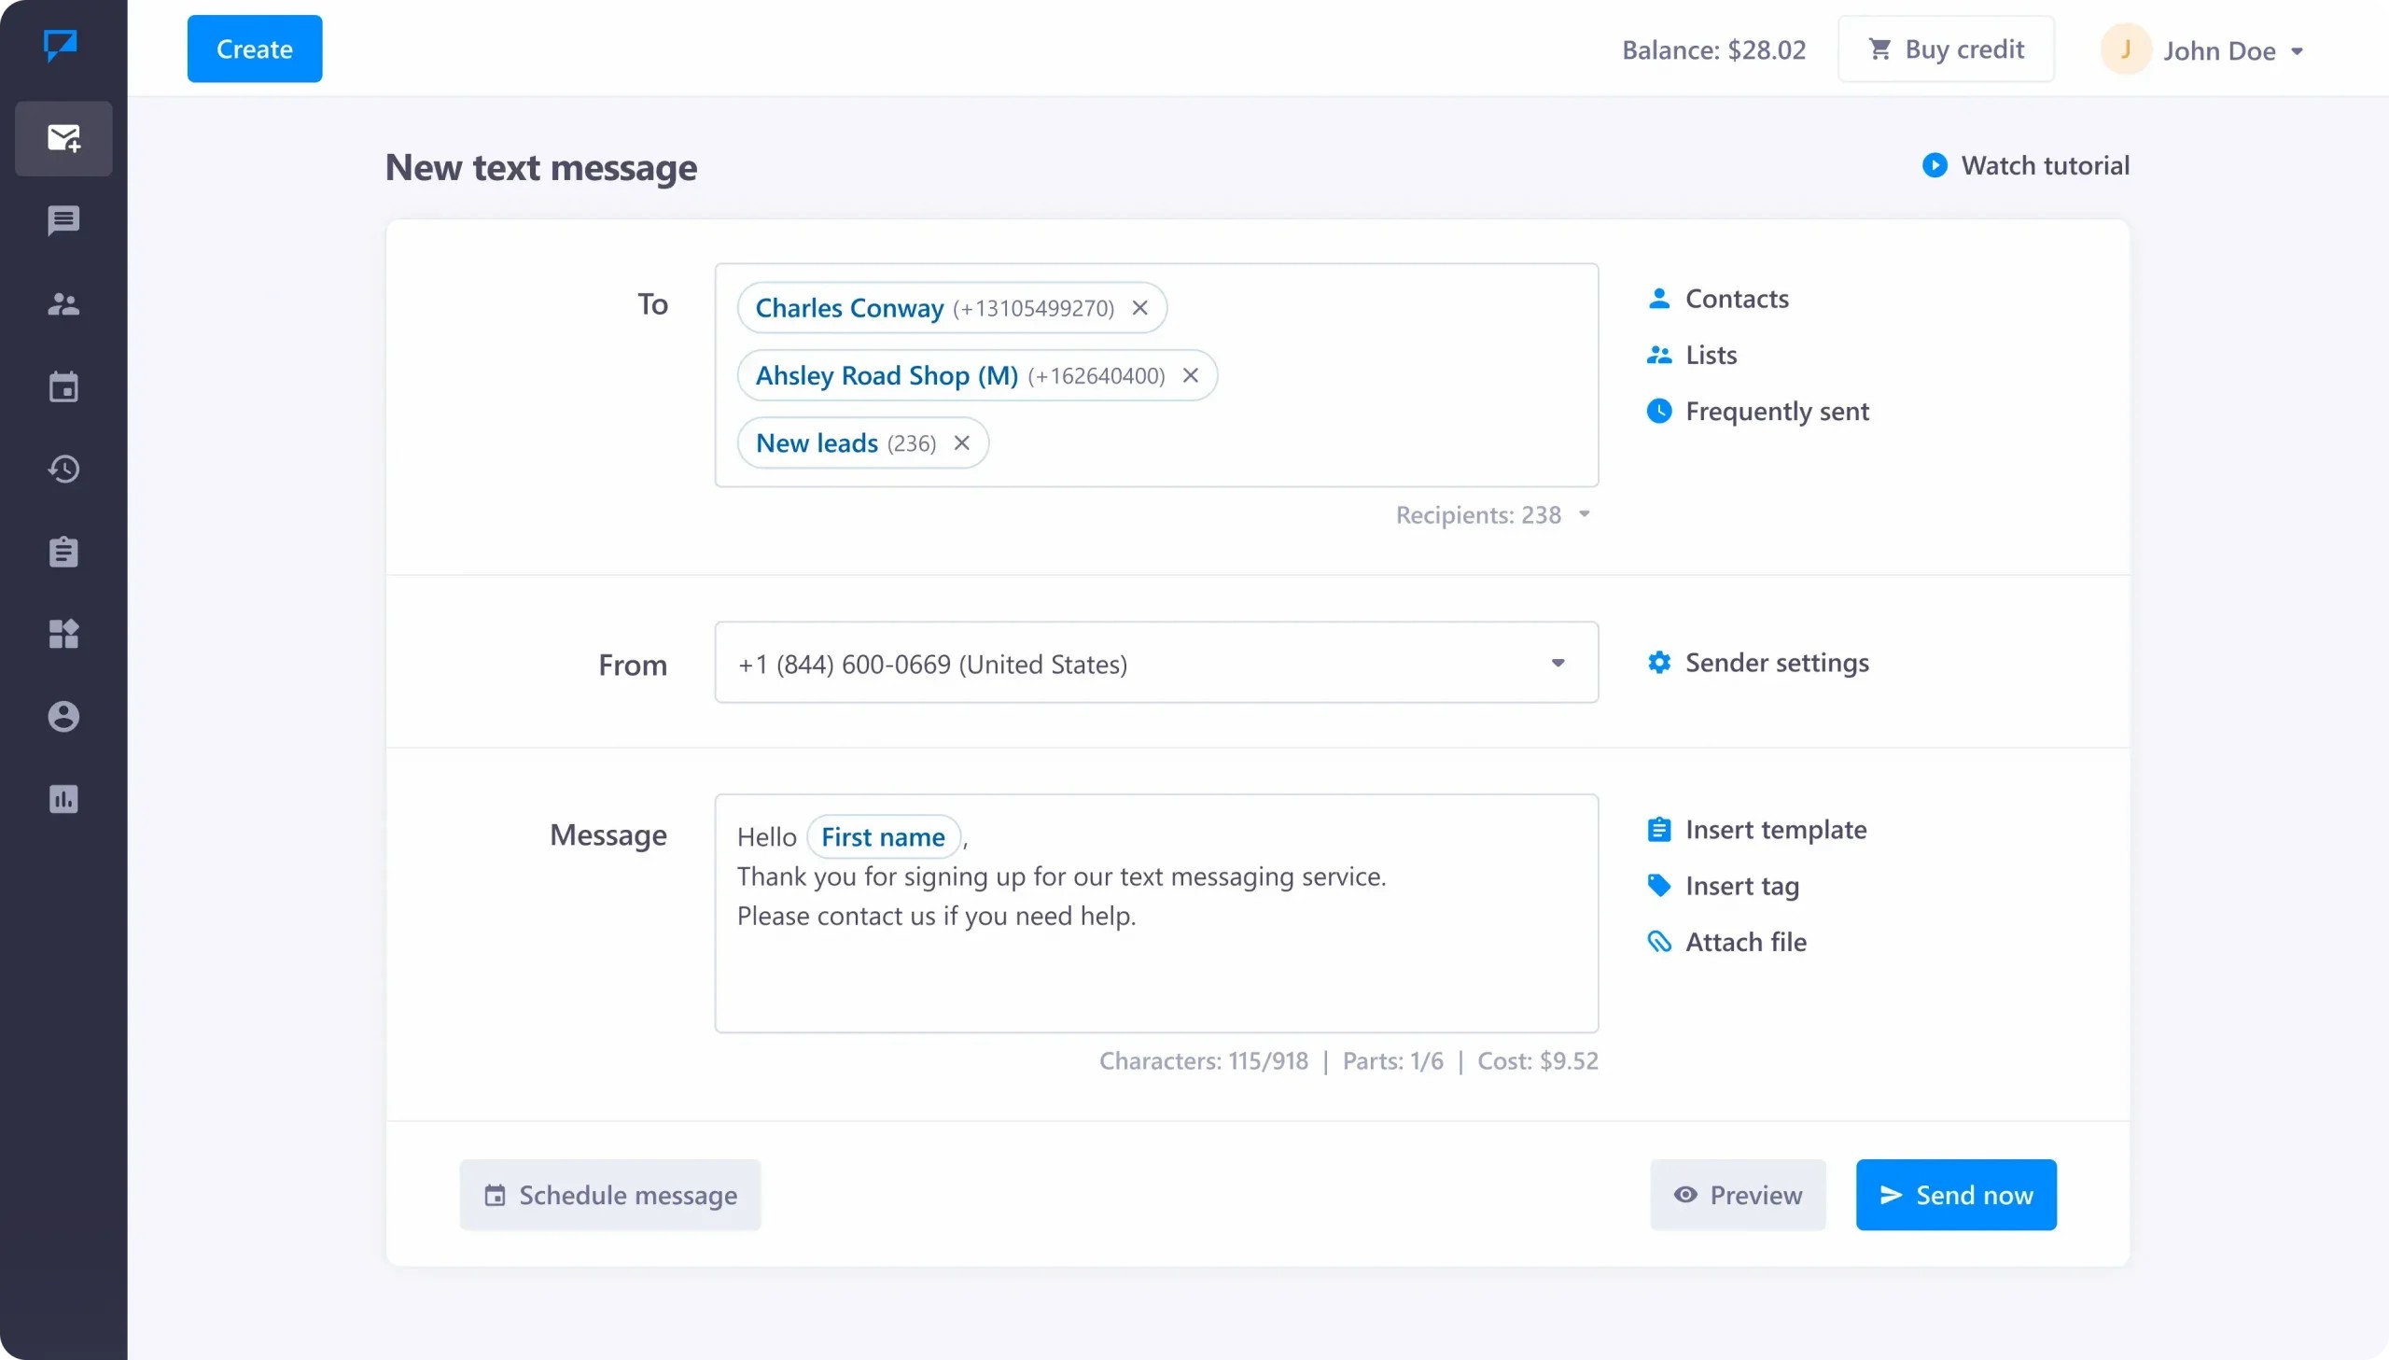Image resolution: width=2389 pixels, height=1360 pixels.
Task: Expand the Recipients count dropdown
Action: coord(1585,515)
